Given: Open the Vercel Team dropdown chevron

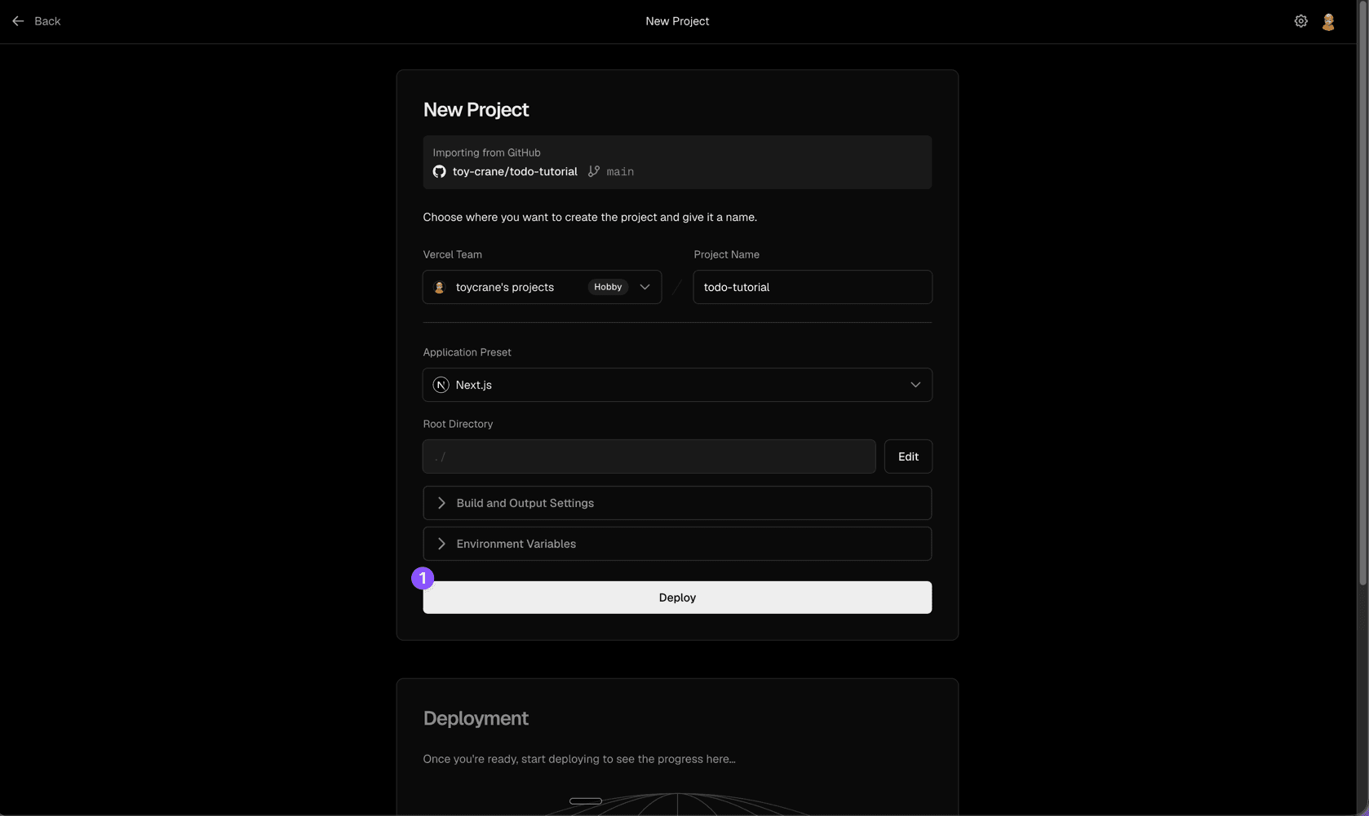Looking at the screenshot, I should pos(645,287).
